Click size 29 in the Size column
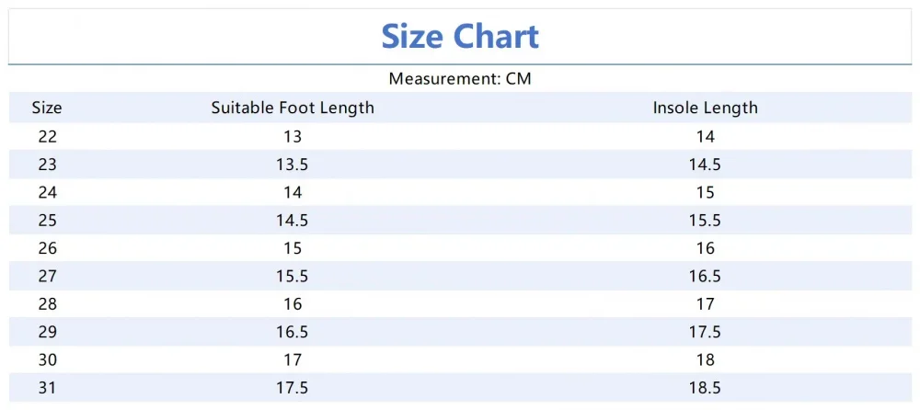Image resolution: width=920 pixels, height=410 pixels. click(x=47, y=332)
